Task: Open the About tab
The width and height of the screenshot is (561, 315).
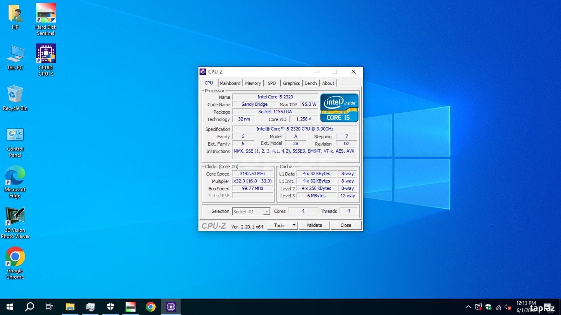Action: [328, 83]
